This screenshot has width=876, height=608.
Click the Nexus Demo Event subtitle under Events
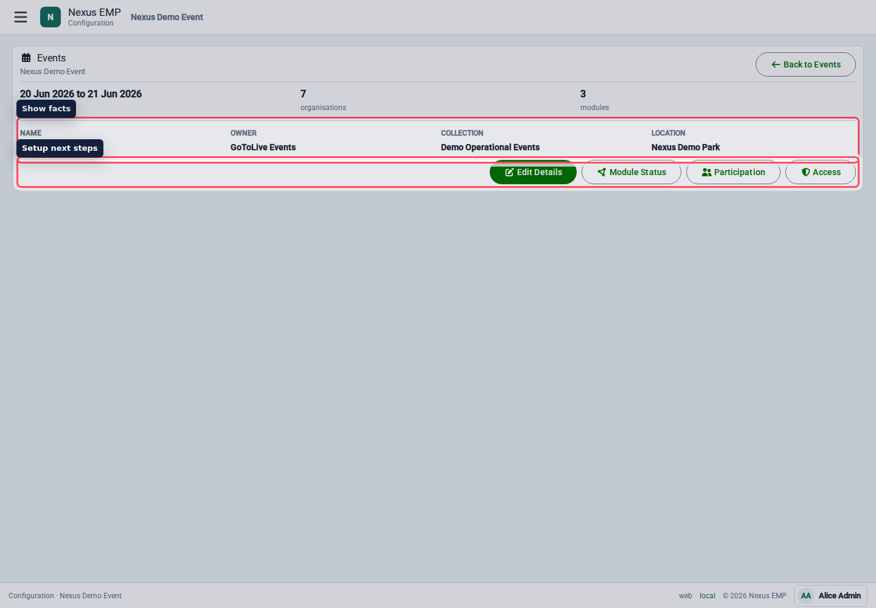click(53, 72)
